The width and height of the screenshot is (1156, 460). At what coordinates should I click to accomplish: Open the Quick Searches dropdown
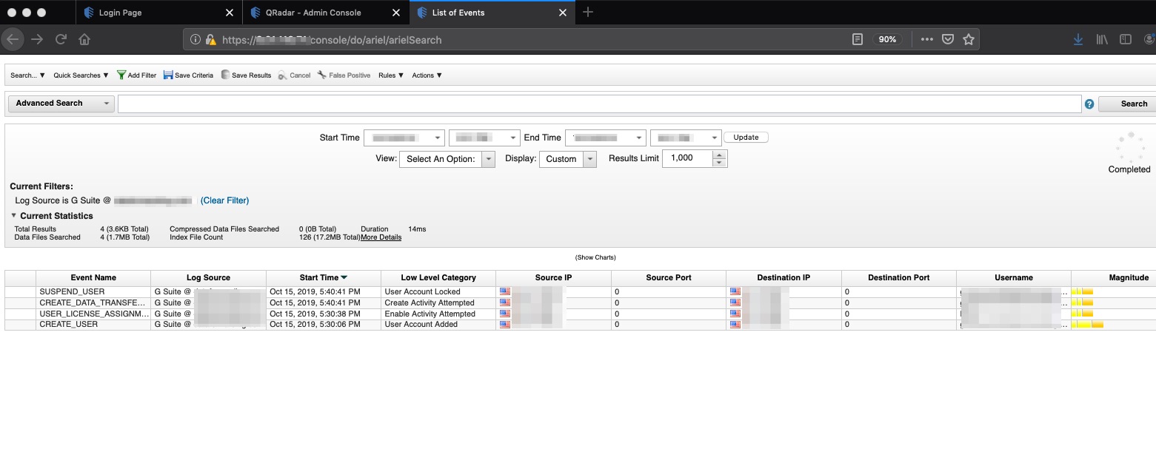click(x=81, y=75)
